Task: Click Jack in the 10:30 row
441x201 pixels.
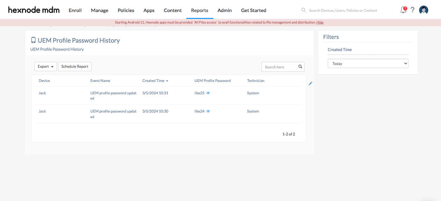Action: [x=42, y=111]
